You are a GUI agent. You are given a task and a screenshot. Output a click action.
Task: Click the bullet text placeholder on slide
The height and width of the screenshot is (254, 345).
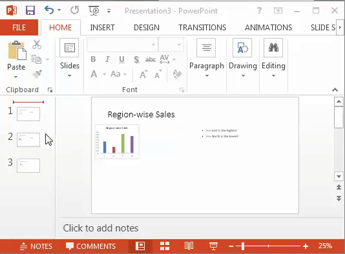[220, 133]
